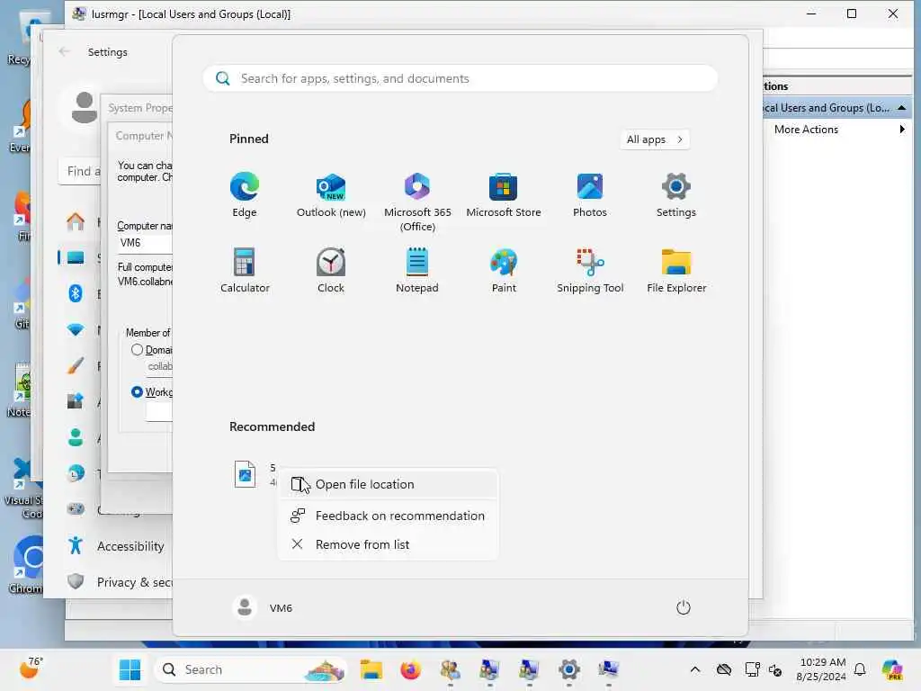Select the network Wi-Fi icon in Settings
Screen dimensions: 921x691
[x=76, y=330]
